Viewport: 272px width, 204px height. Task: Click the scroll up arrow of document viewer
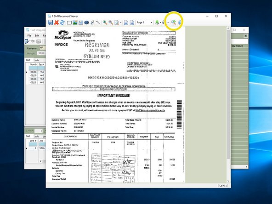point(228,28)
